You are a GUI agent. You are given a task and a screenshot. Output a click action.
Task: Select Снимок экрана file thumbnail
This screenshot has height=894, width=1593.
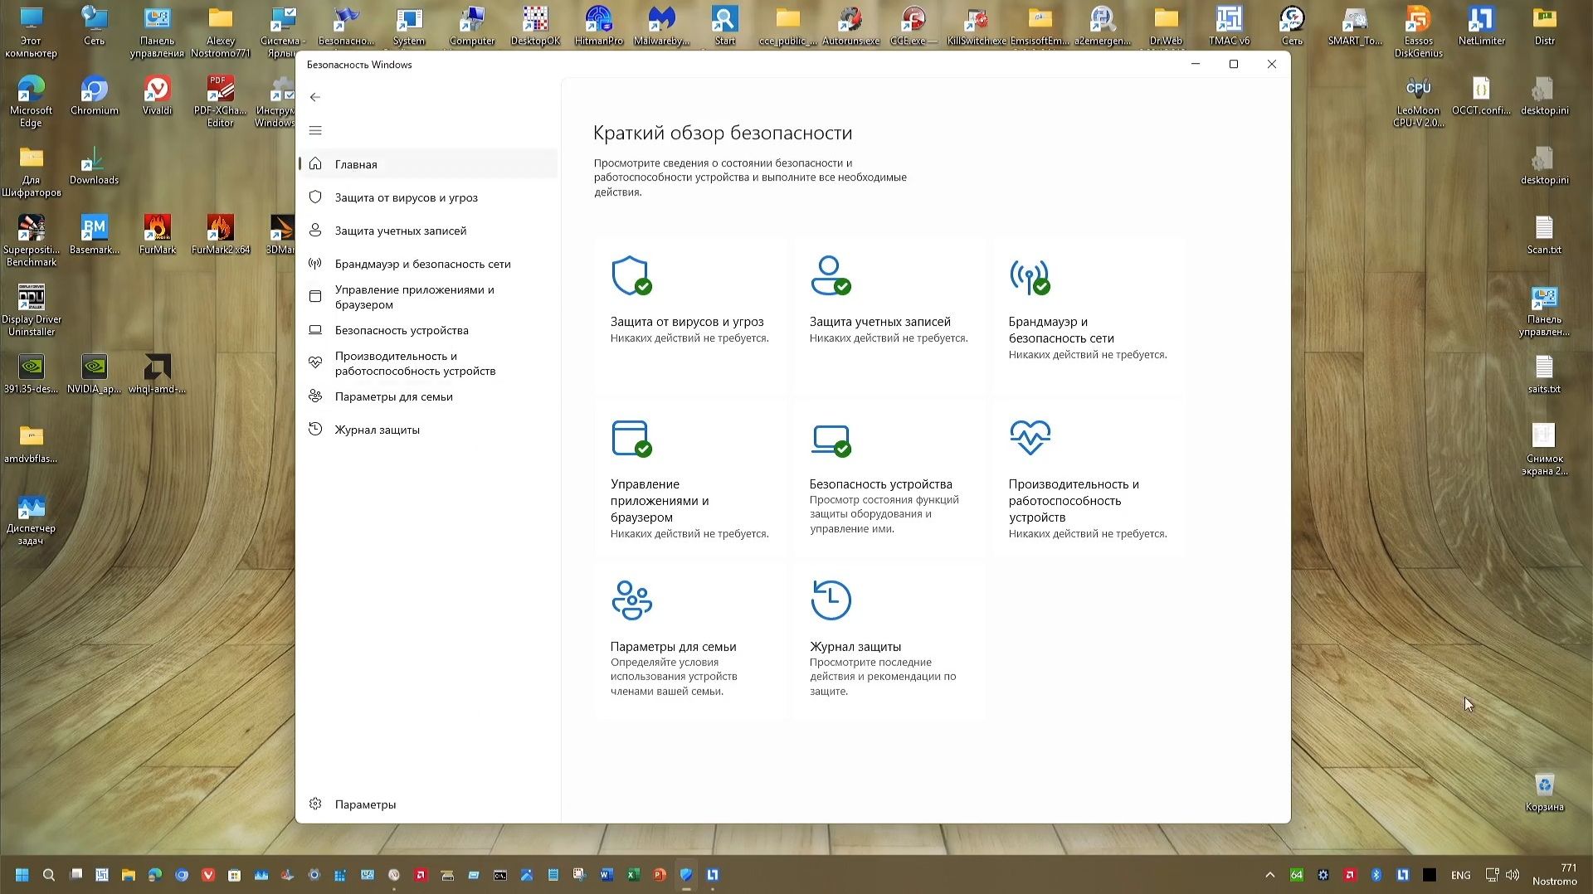click(x=1544, y=449)
